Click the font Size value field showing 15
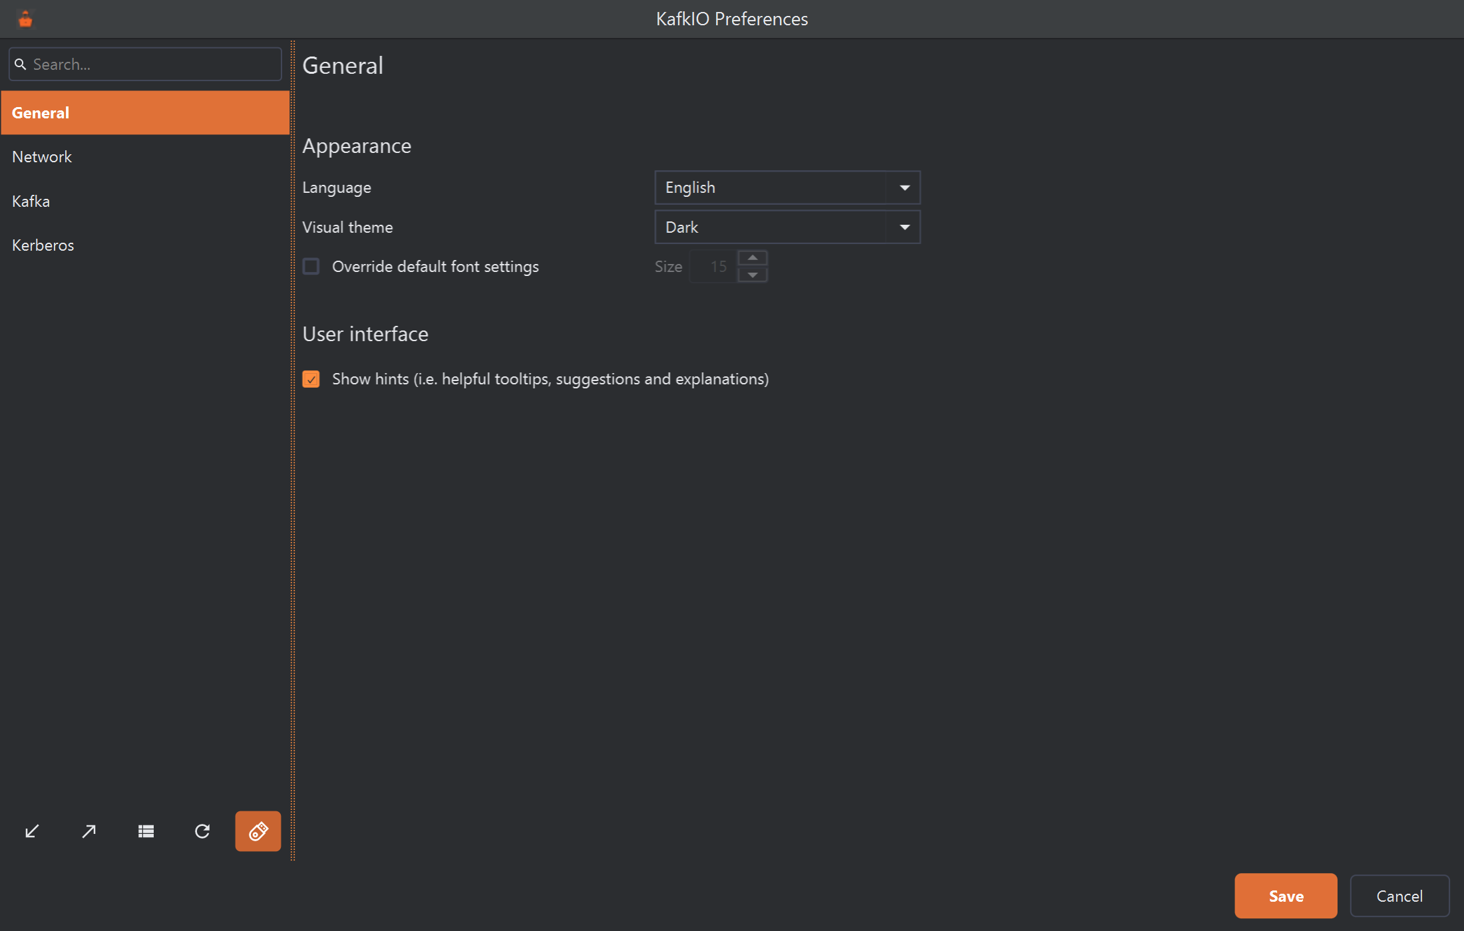Image resolution: width=1464 pixels, height=931 pixels. [x=713, y=267]
